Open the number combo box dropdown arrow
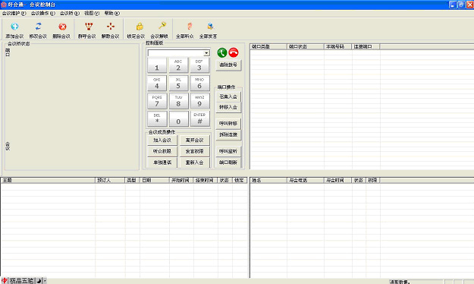The height and width of the screenshot is (284, 474). click(206, 53)
